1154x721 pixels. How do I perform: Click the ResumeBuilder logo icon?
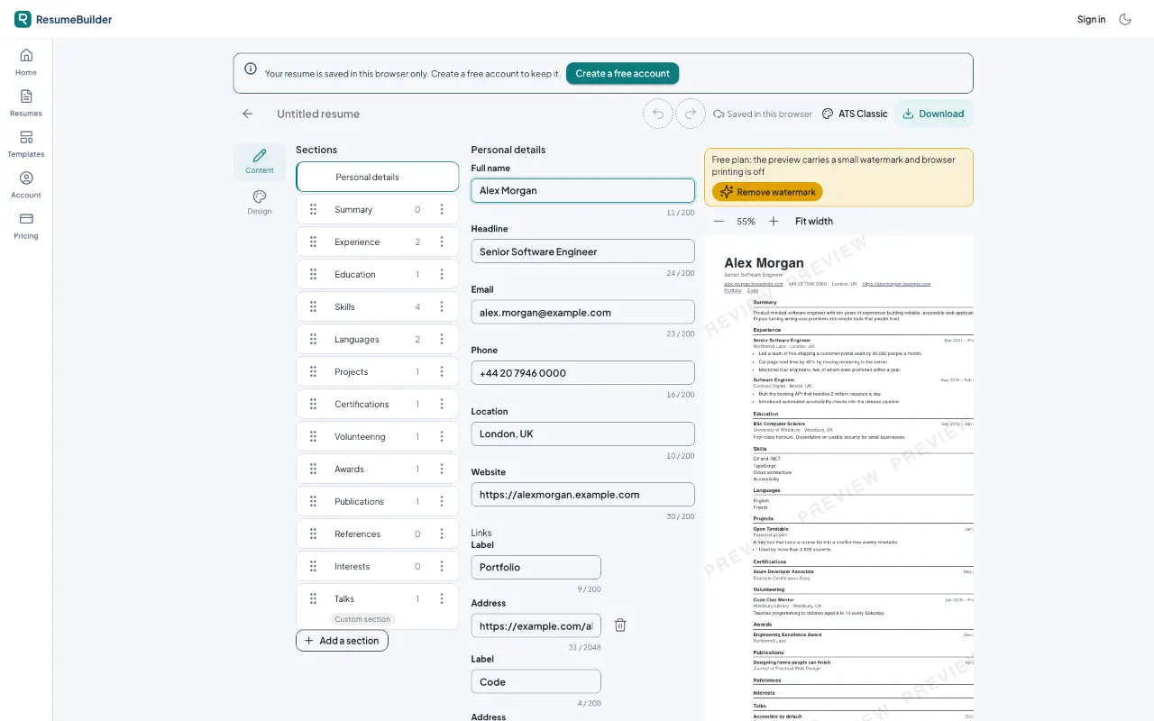[x=23, y=19]
